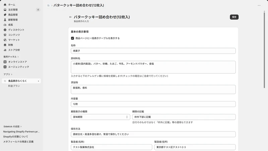Screen dimensions: 268x151
Task: Click the 保存方法 input field
Action: (x=153, y=134)
